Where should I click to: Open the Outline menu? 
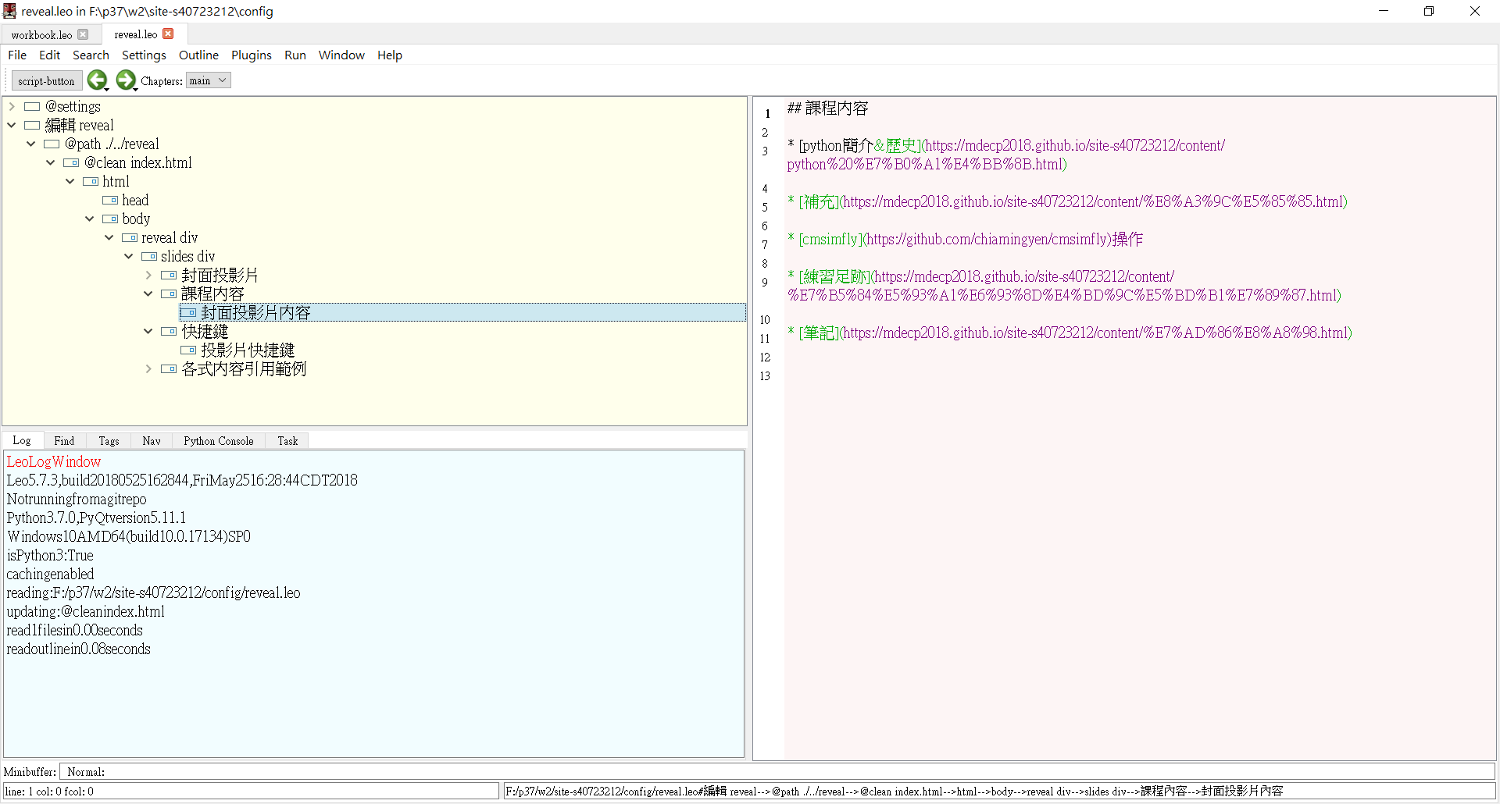click(x=198, y=55)
